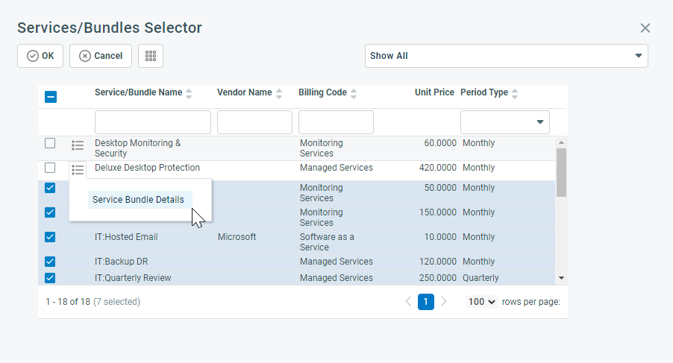Go to page 1
Viewport: 673px width, 363px height.
click(426, 302)
